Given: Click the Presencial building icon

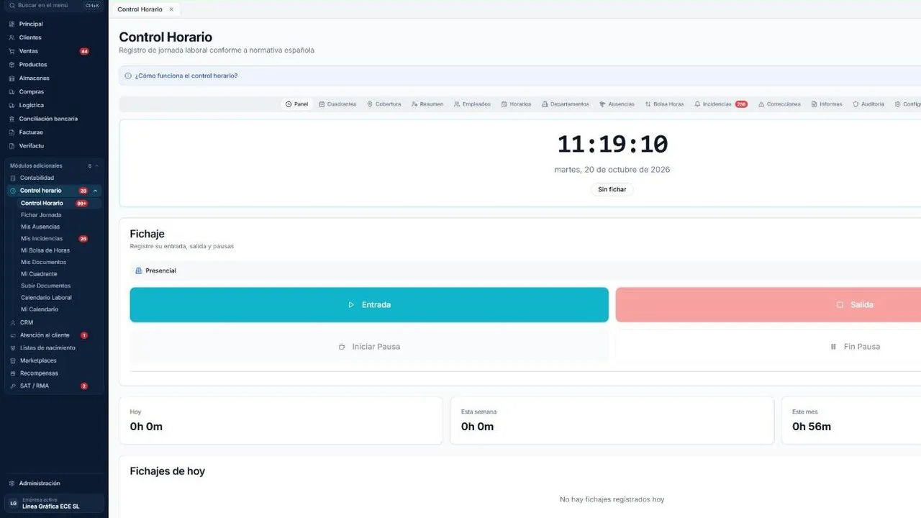Looking at the screenshot, I should (139, 271).
